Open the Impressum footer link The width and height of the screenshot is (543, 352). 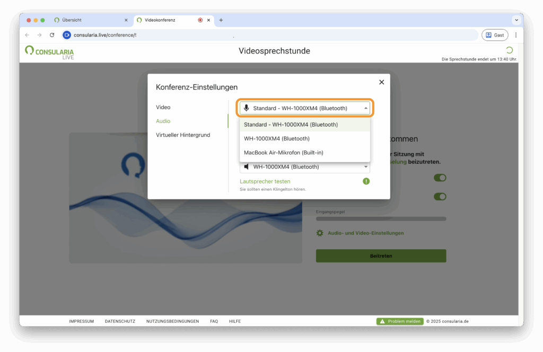coord(81,321)
